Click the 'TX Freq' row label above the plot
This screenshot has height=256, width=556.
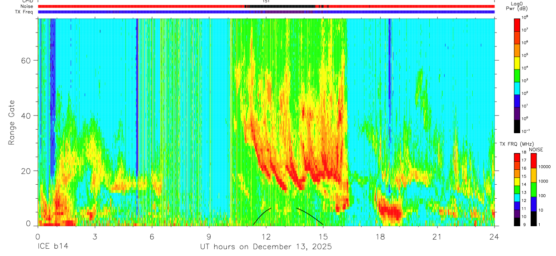point(25,12)
